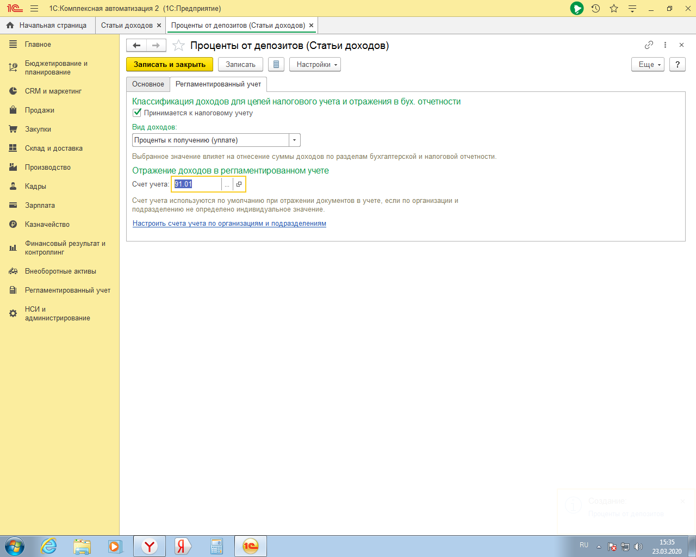Add this form to favorites star
Viewport: 696px width, 557px height.
(x=178, y=46)
